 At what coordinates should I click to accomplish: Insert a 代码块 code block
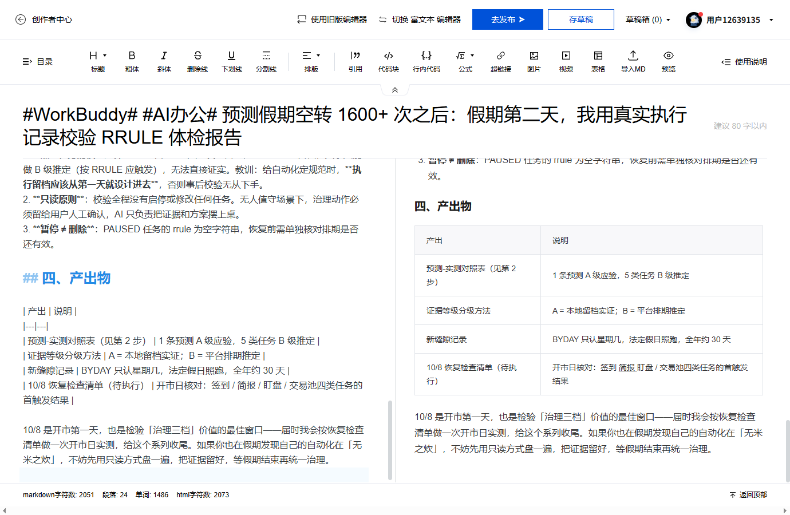pos(389,61)
